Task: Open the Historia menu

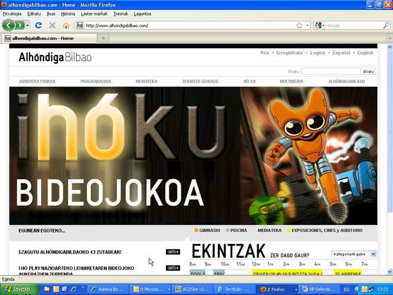Action: coord(68,14)
